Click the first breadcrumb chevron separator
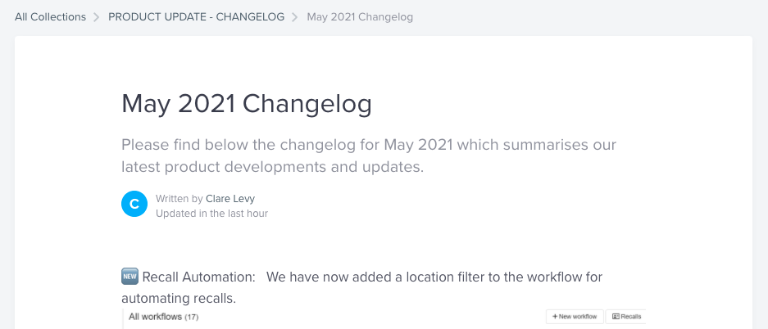Screen dimensions: 768x329 click(x=97, y=17)
